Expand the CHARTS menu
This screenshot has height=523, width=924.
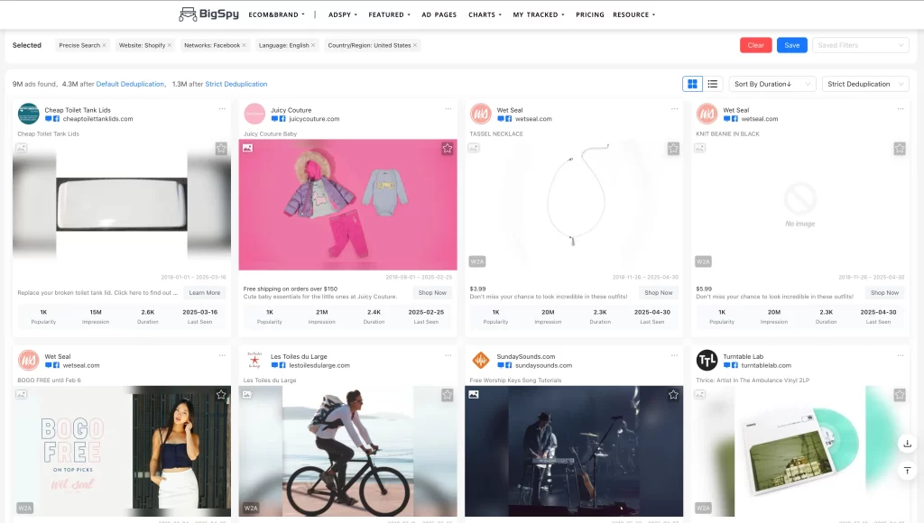485,14
